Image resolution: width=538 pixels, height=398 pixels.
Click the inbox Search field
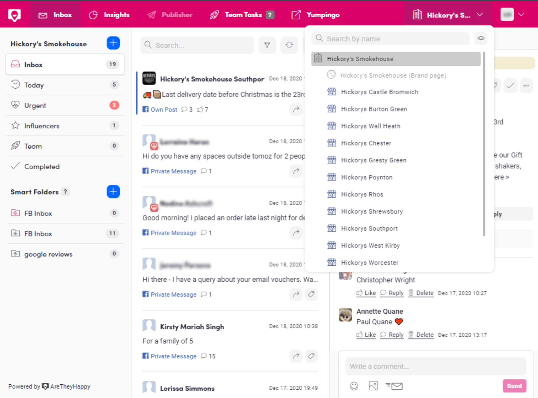pyautogui.click(x=197, y=45)
